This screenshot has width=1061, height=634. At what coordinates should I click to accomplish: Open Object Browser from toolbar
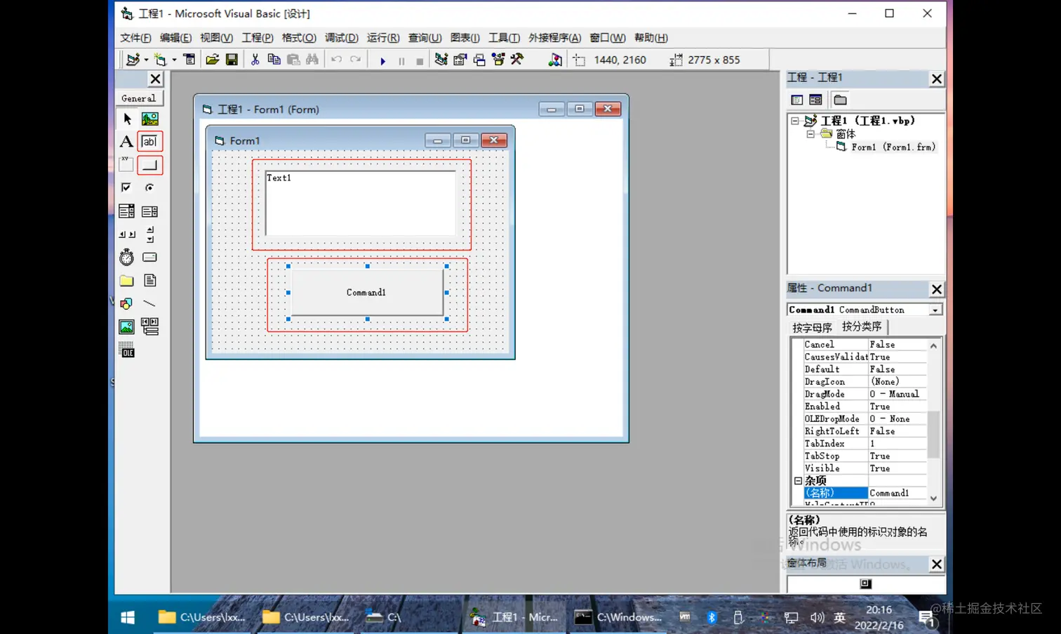coord(498,60)
